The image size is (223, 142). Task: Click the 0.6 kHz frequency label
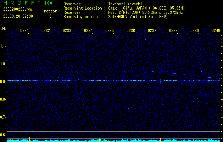coord(3,135)
